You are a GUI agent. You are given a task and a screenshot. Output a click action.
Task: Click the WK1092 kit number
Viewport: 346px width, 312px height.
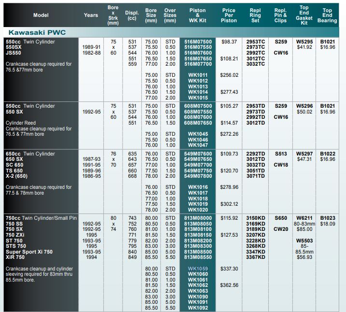click(198, 308)
